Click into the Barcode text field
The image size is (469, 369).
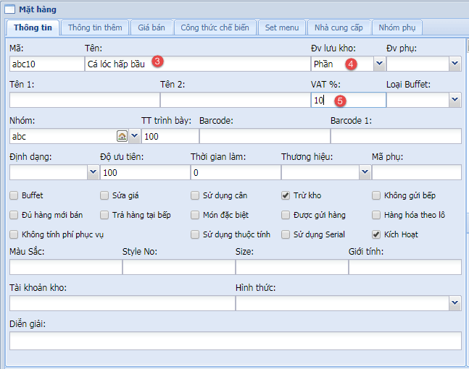[264, 136]
